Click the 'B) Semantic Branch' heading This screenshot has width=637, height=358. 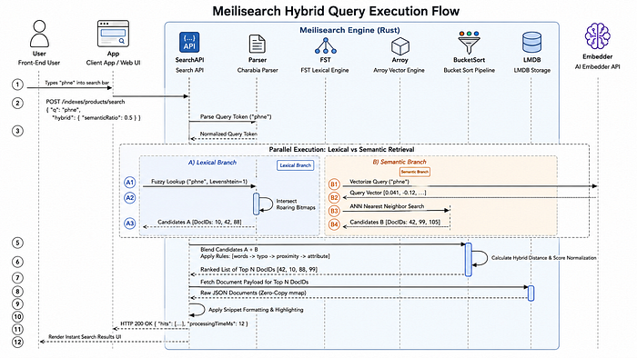[x=399, y=162]
